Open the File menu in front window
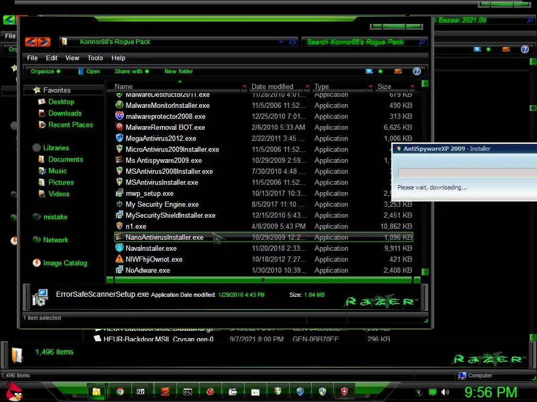 point(32,58)
